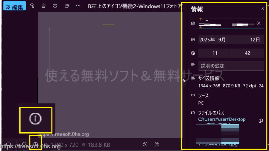269x151 pixels.
Task: Click the scan text icon in the bottom bar
Action: point(157,145)
